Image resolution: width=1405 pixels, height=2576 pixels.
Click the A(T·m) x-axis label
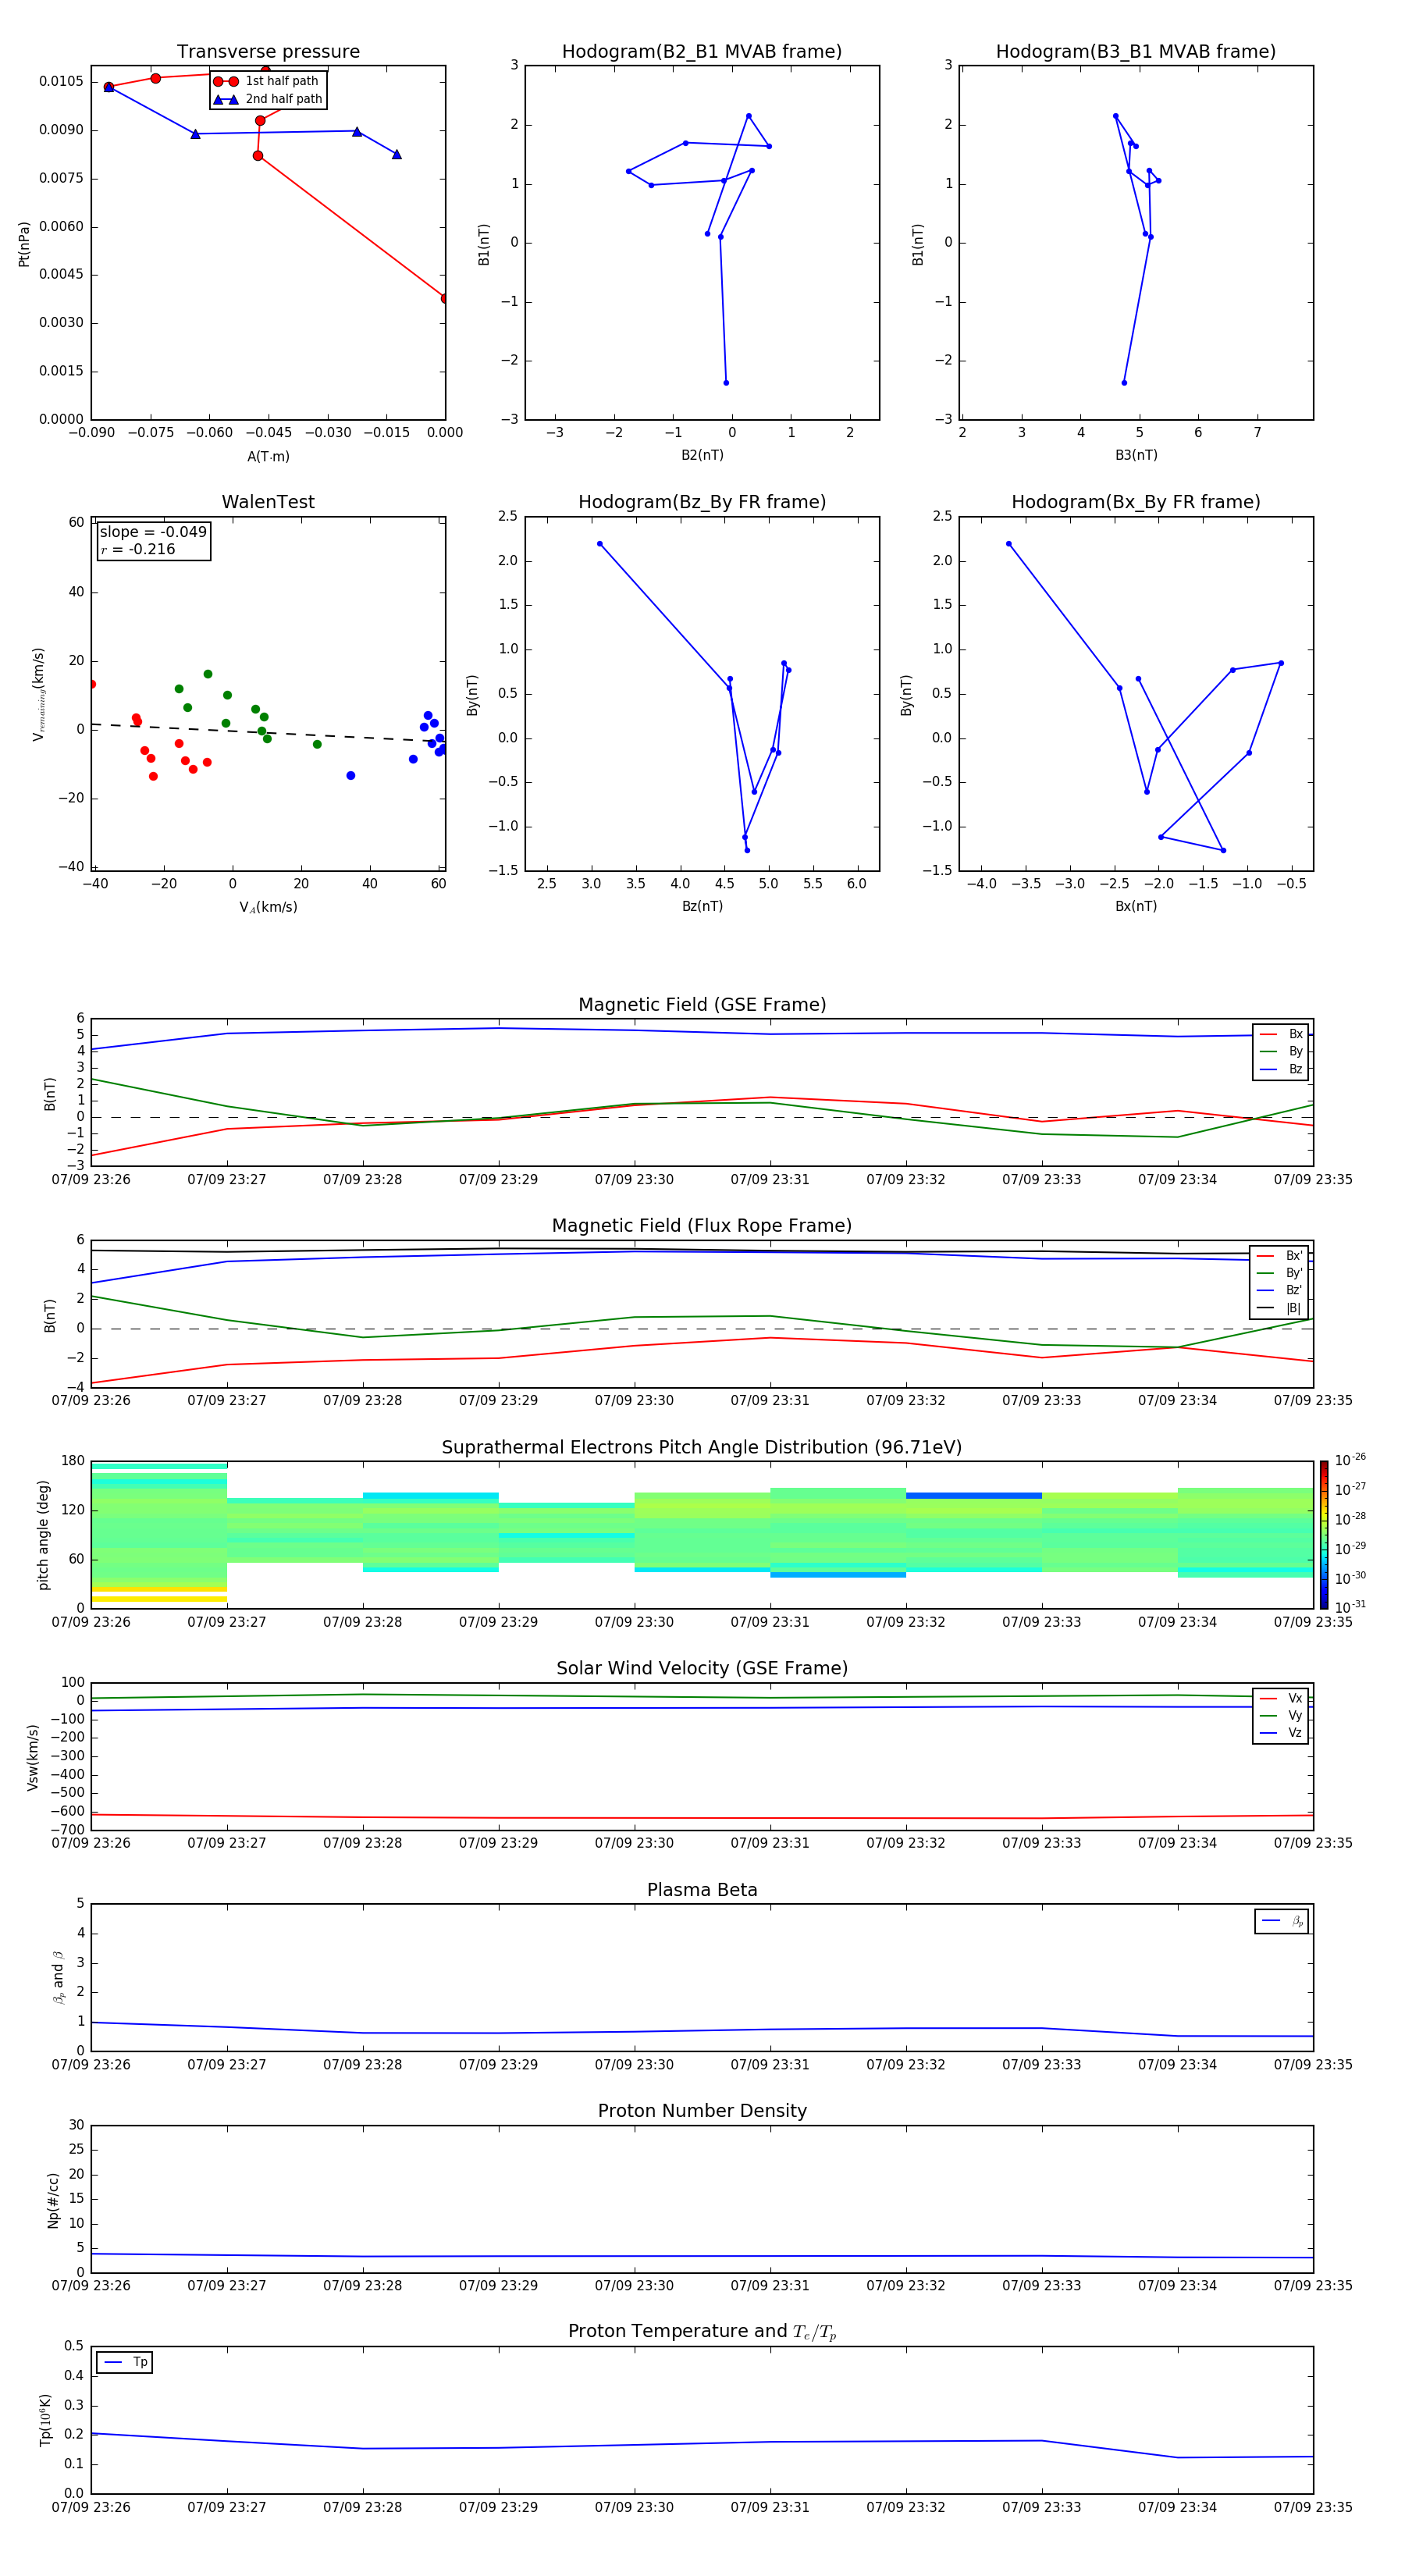point(268,457)
